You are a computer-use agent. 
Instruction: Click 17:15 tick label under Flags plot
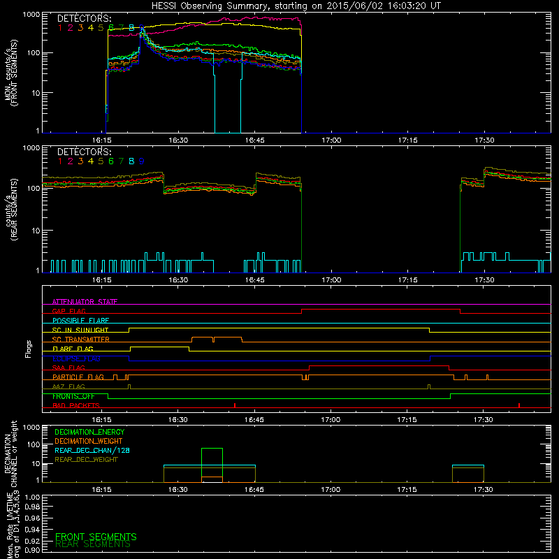407,420
